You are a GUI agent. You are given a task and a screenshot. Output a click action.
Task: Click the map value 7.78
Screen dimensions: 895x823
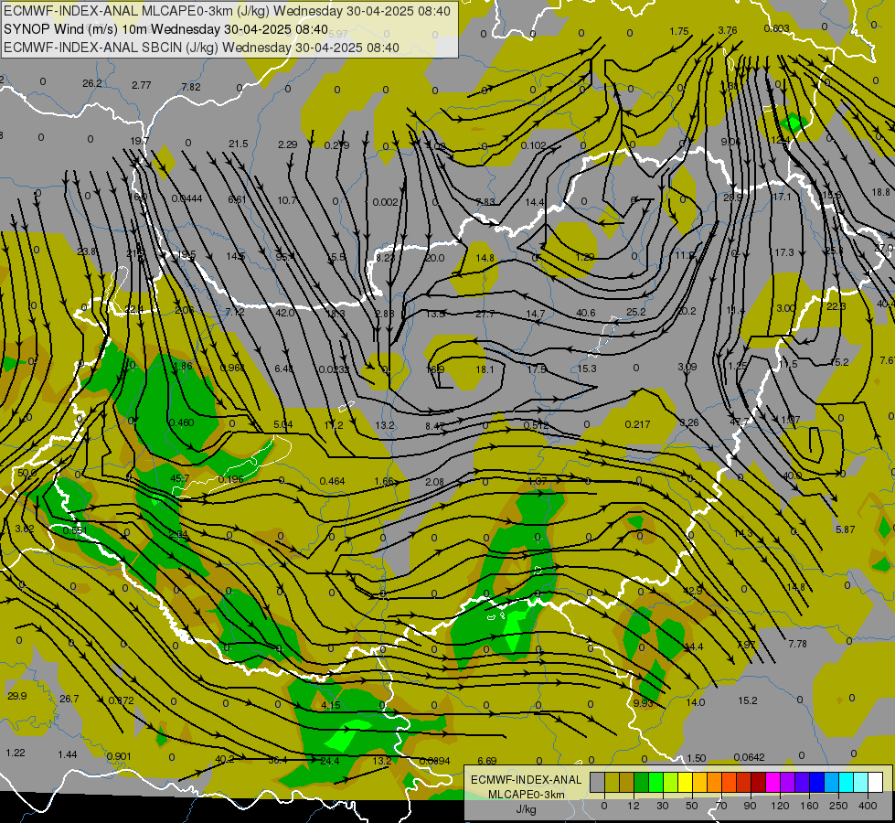click(x=797, y=644)
